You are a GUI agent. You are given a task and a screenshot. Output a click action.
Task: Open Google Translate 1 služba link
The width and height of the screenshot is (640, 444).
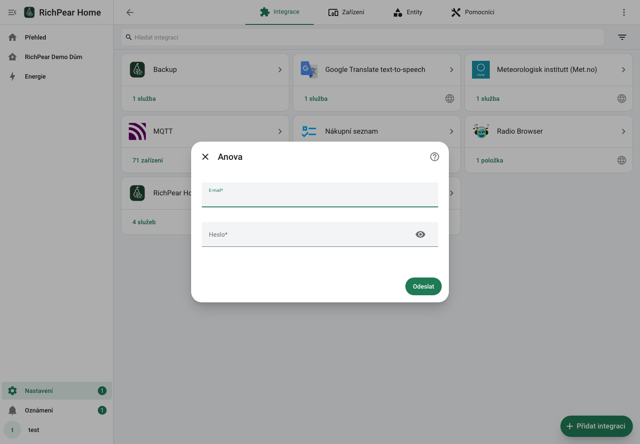point(316,99)
